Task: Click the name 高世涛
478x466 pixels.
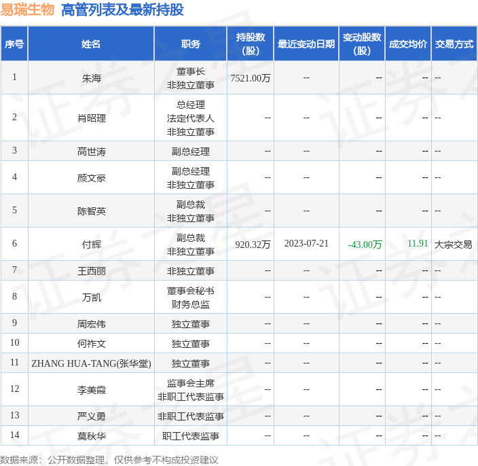Action: coord(91,151)
